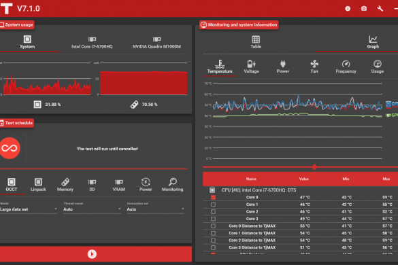Viewport: 398px width, 265px height.
Task: Select the OCCT test
Action: click(x=12, y=185)
